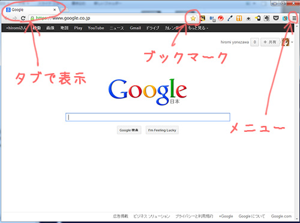Minimize the Chrome window
The height and width of the screenshot is (223, 300).
[275, 3]
